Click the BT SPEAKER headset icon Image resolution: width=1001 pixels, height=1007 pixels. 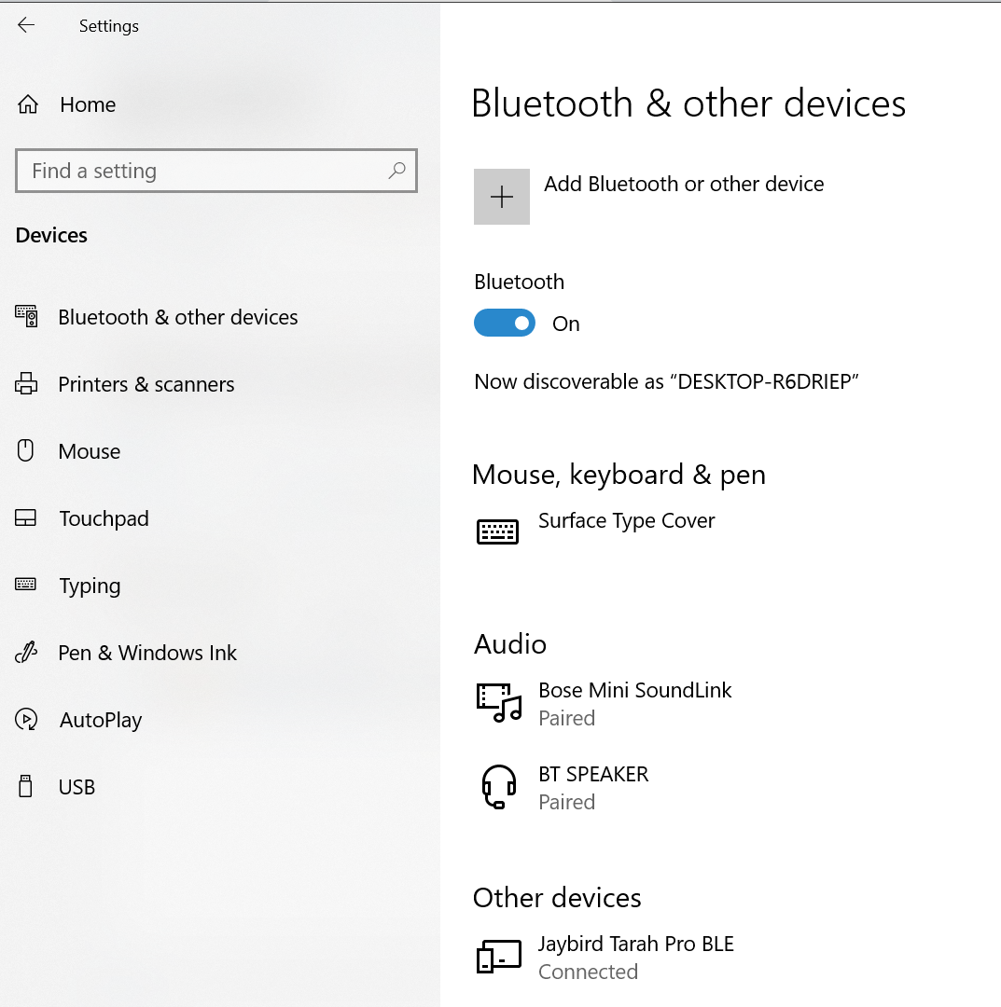click(x=498, y=787)
